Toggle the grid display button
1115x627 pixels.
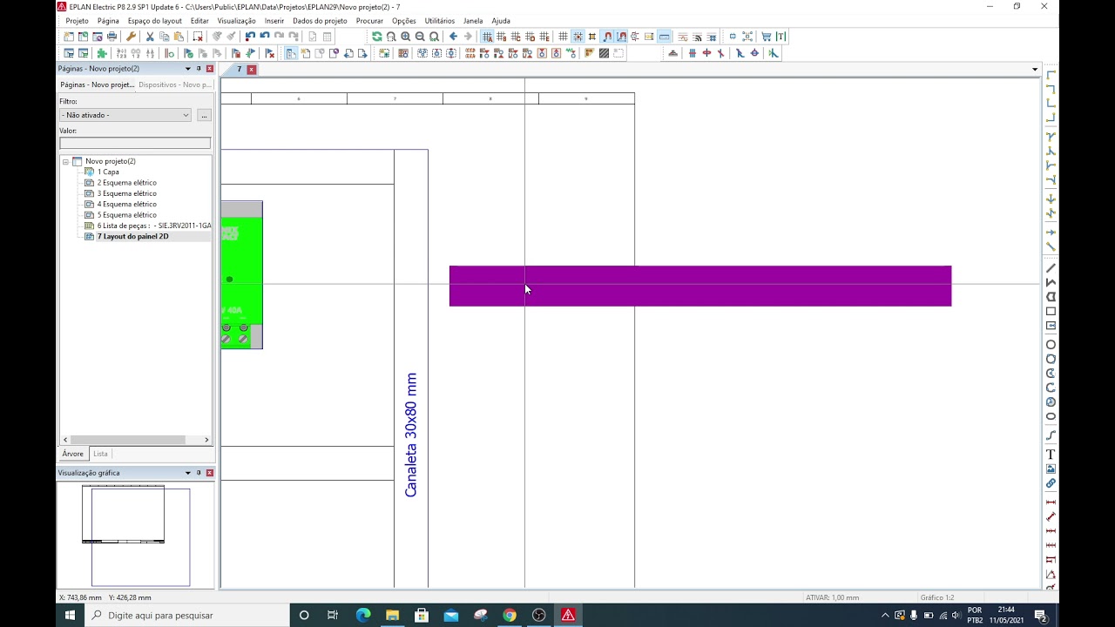pos(564,37)
